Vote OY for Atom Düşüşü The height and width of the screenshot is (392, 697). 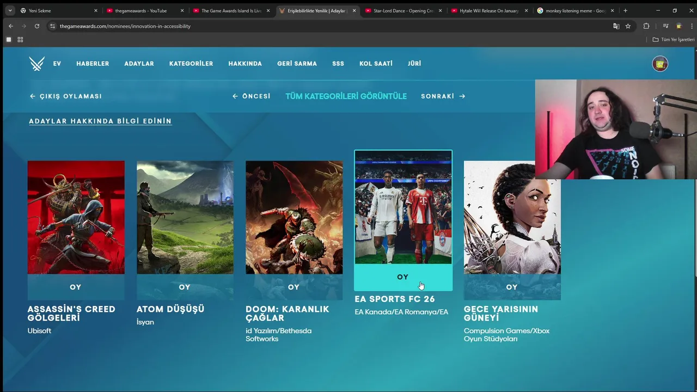[x=185, y=287]
